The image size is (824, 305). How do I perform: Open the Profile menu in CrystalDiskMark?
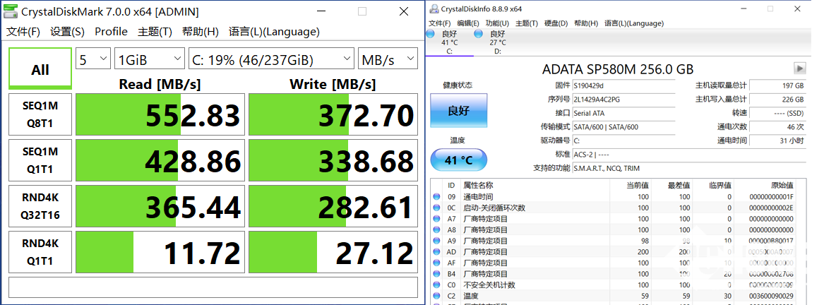[111, 32]
